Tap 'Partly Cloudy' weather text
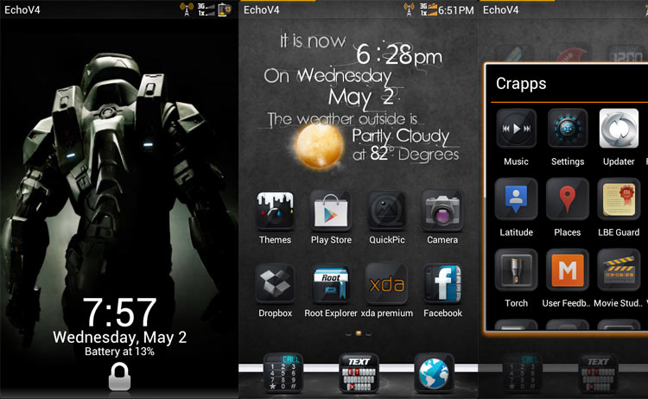The image size is (648, 399). [x=400, y=136]
